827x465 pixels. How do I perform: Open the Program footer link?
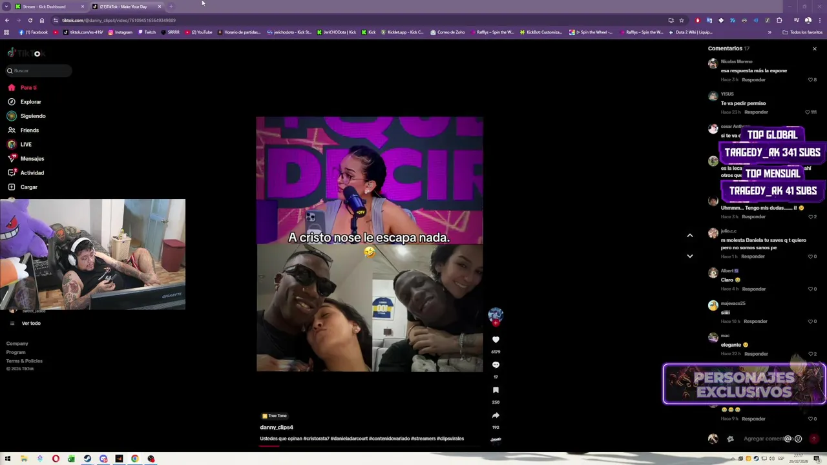[16, 352]
